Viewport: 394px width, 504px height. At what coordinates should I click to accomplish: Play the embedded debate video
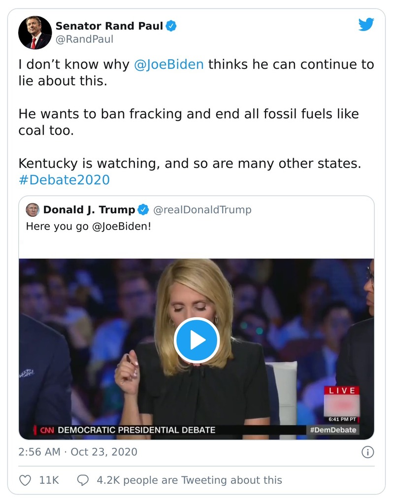[197, 338]
